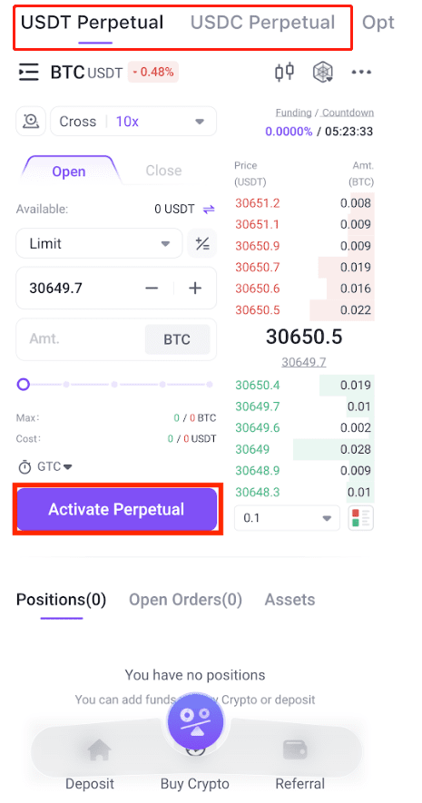This screenshot has width=422, height=803.
Task: Expand the 0.1 price depth dropdown
Action: [x=287, y=518]
